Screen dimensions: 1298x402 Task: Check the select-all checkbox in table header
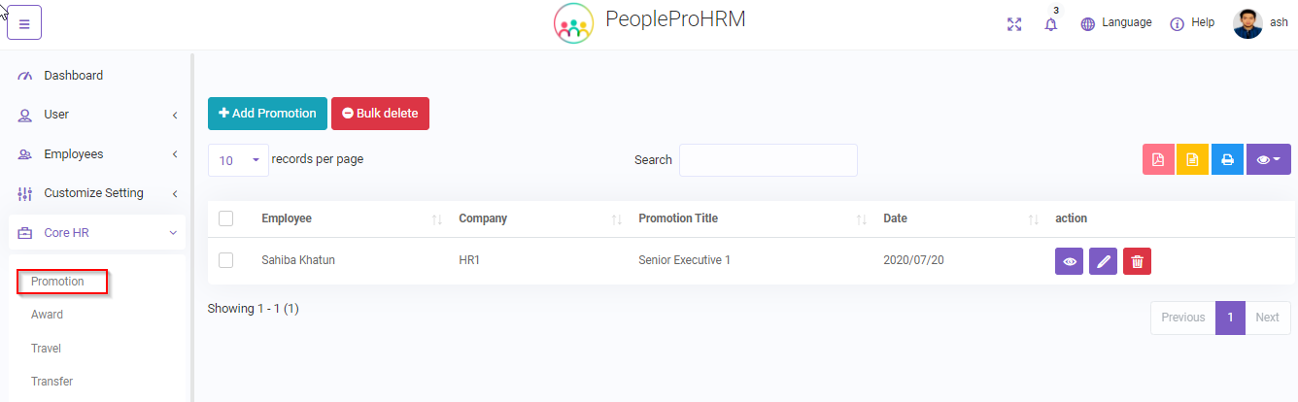[226, 218]
